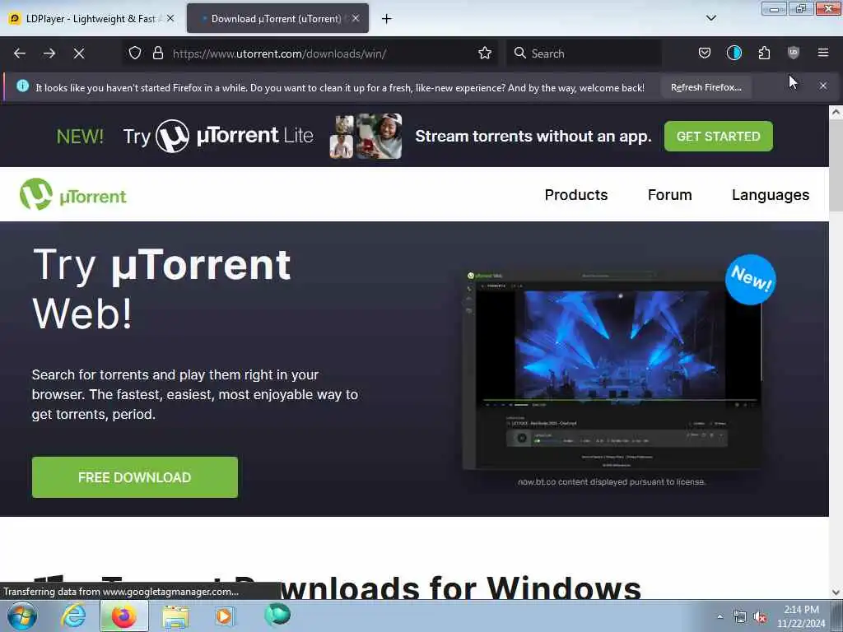The image size is (843, 632).
Task: Click GET STARTED for µTorrent Lite
Action: click(718, 137)
